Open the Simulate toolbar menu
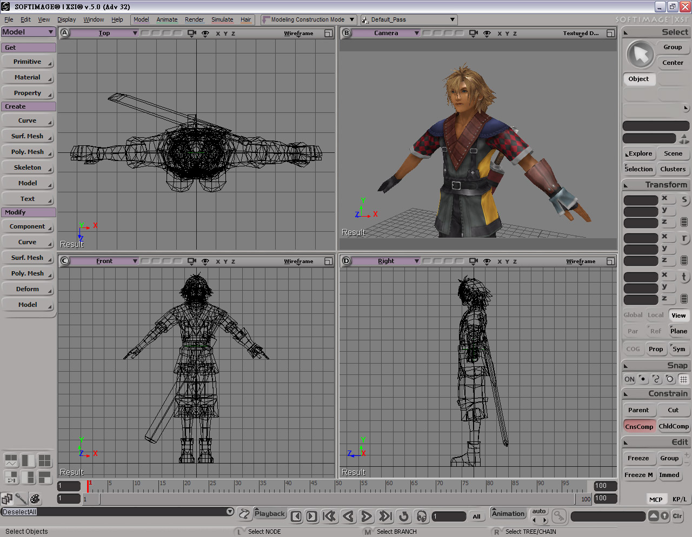 click(x=222, y=19)
